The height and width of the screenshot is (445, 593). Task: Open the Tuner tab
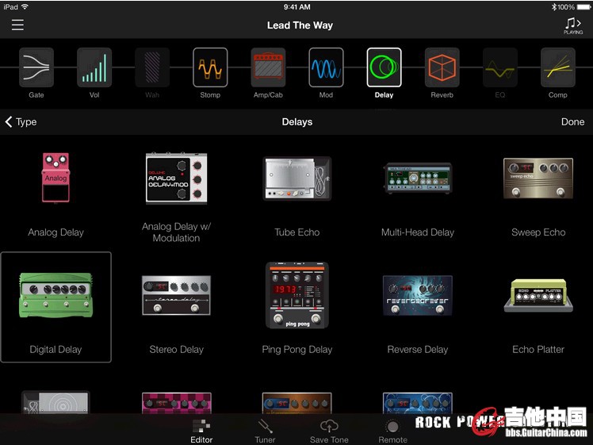[x=265, y=431]
